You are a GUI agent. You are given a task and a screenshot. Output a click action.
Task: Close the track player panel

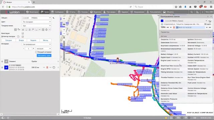(x=211, y=16)
